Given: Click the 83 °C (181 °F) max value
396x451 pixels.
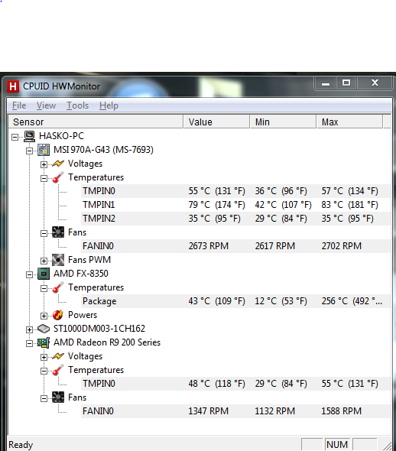Looking at the screenshot, I should (349, 205).
